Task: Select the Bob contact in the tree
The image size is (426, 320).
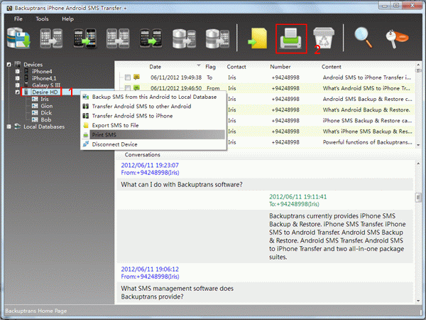Action: (x=46, y=119)
